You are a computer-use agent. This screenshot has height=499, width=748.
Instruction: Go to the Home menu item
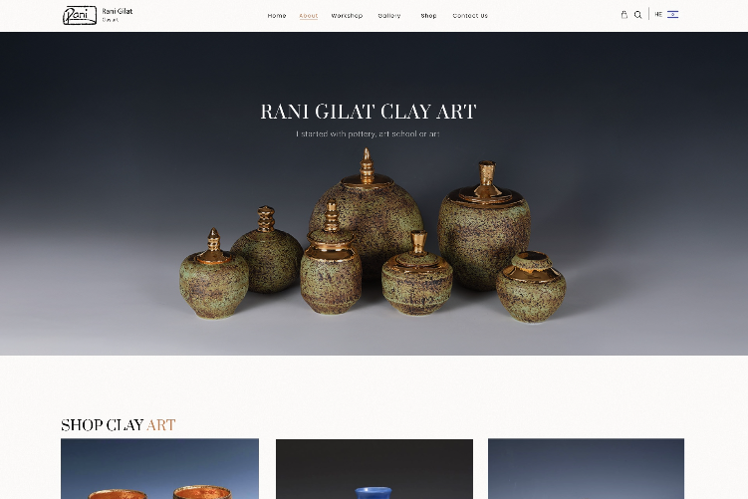[277, 16]
